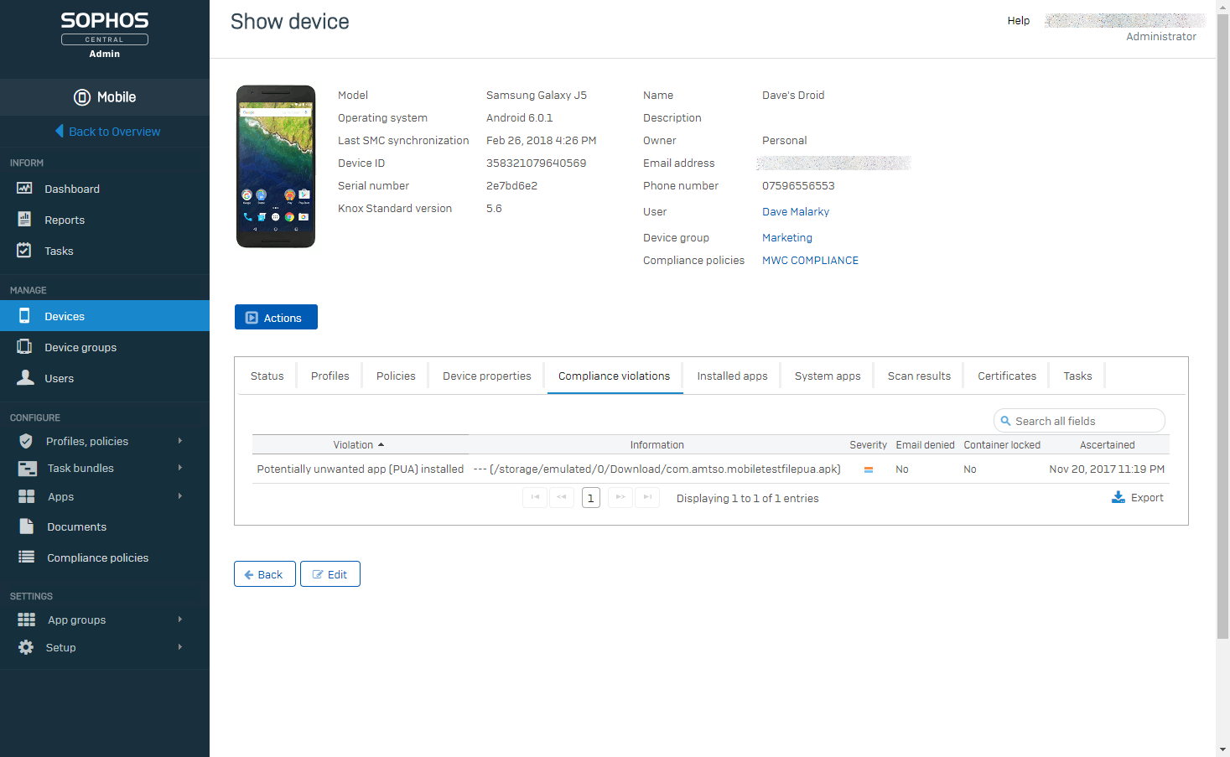The height and width of the screenshot is (757, 1230).
Task: Go to previous page pagination icon
Action: [x=562, y=497]
